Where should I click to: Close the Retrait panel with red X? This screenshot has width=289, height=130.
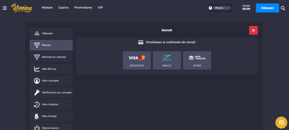click(253, 30)
